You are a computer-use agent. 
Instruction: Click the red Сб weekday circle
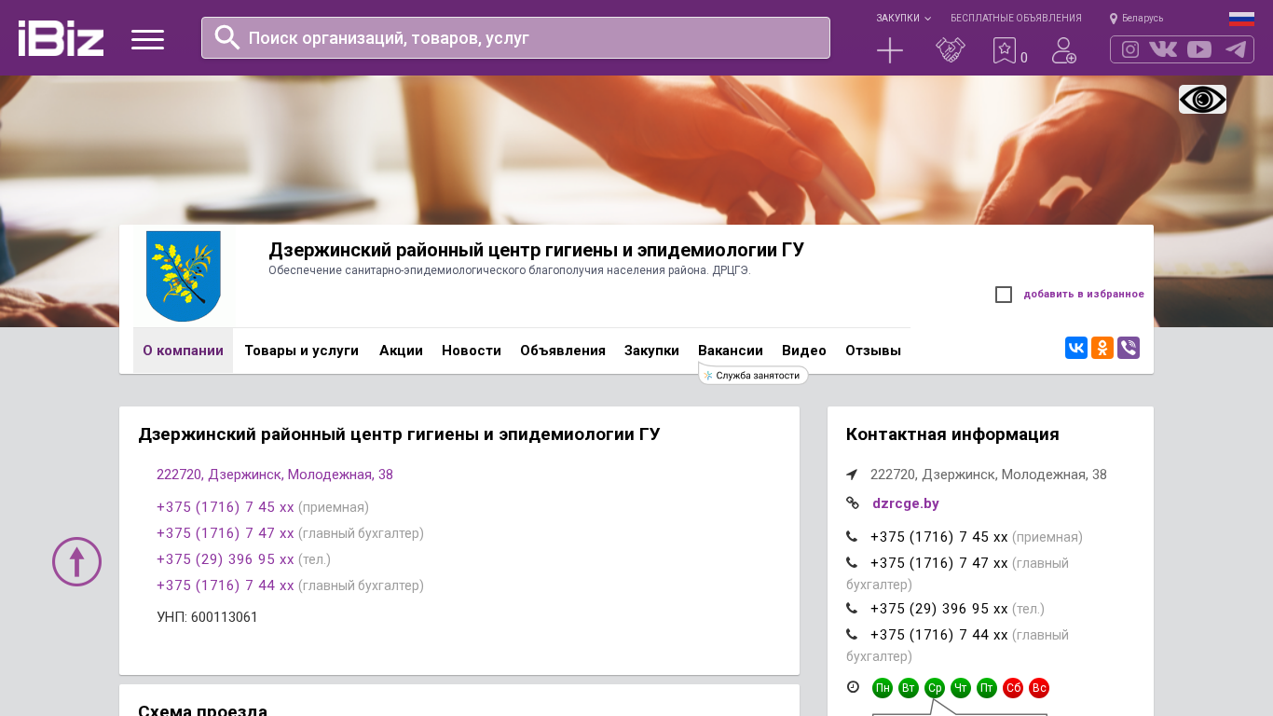coord(1013,688)
